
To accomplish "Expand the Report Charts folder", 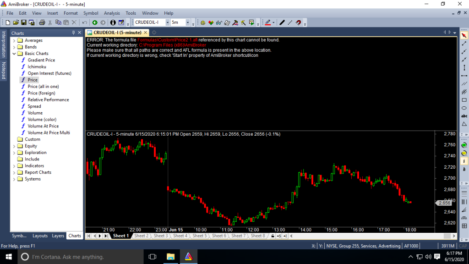I will pos(14,172).
